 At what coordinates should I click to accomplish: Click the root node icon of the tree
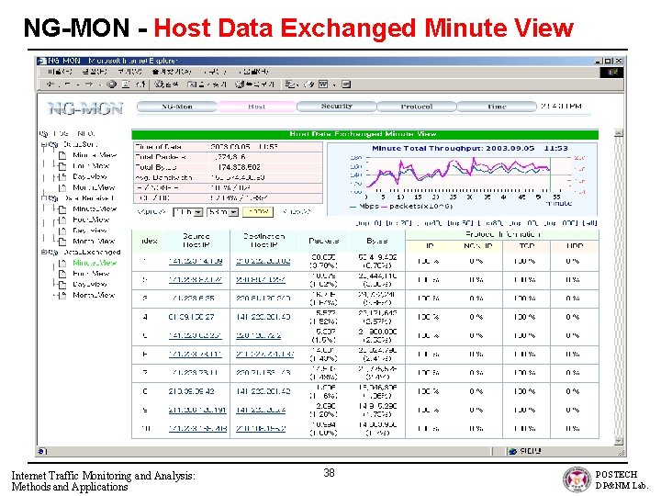coord(43,134)
